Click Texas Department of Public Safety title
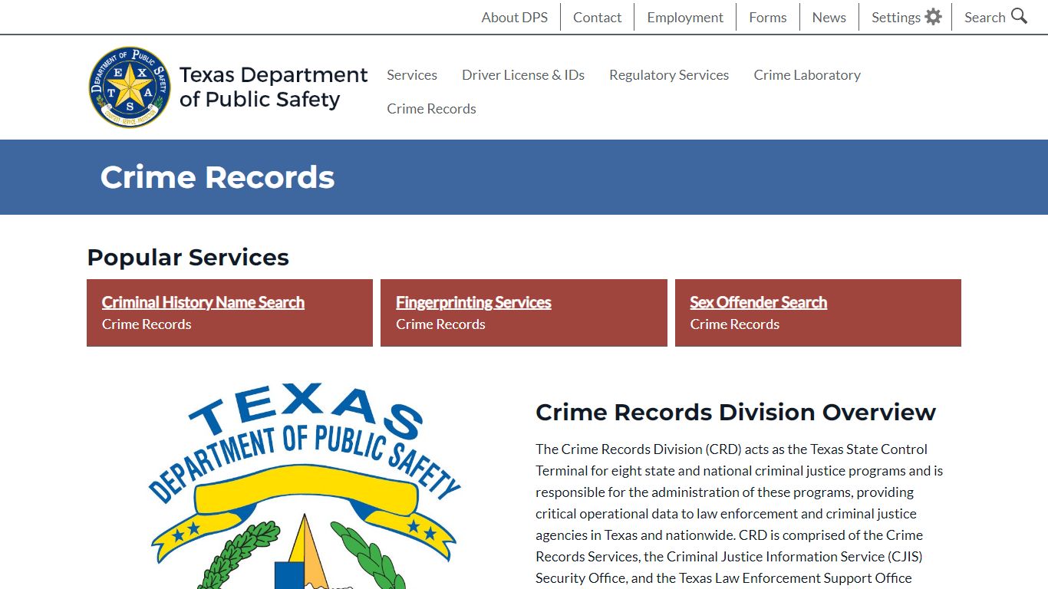 tap(273, 87)
